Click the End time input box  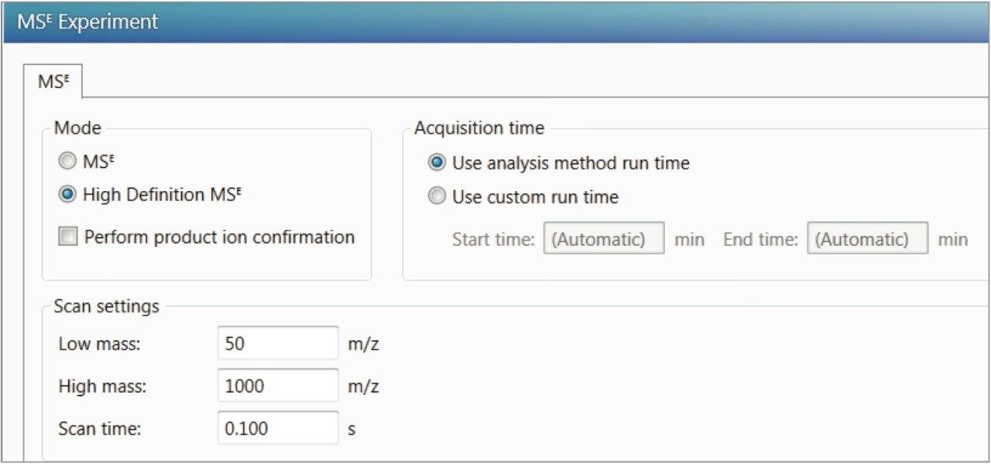(x=867, y=239)
